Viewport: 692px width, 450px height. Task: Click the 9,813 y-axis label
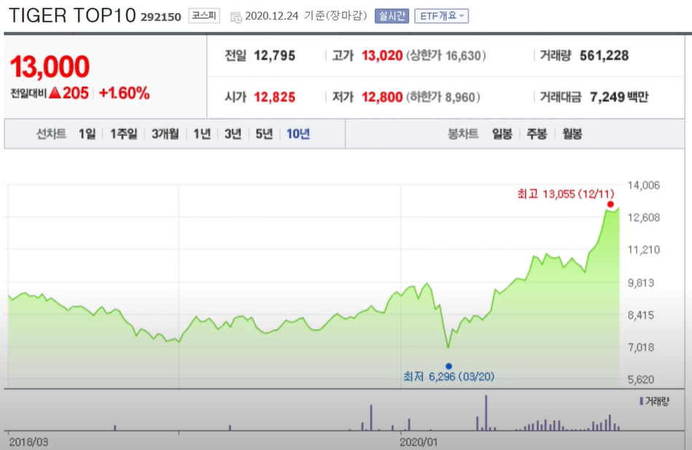[x=641, y=283]
